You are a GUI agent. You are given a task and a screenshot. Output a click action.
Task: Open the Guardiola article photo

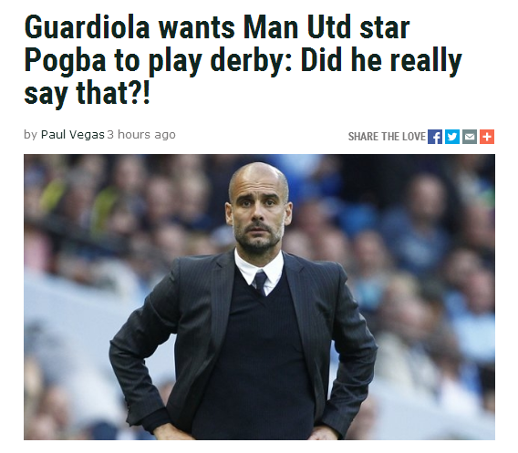(x=259, y=297)
